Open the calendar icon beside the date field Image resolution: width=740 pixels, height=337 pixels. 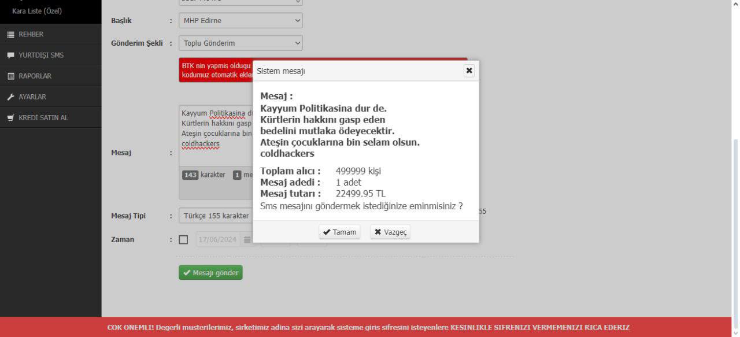247,239
